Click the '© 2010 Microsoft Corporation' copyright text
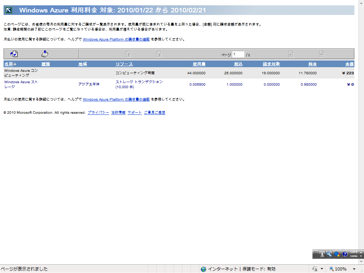Image resolution: width=364 pixels, height=273 pixels. 44,113
